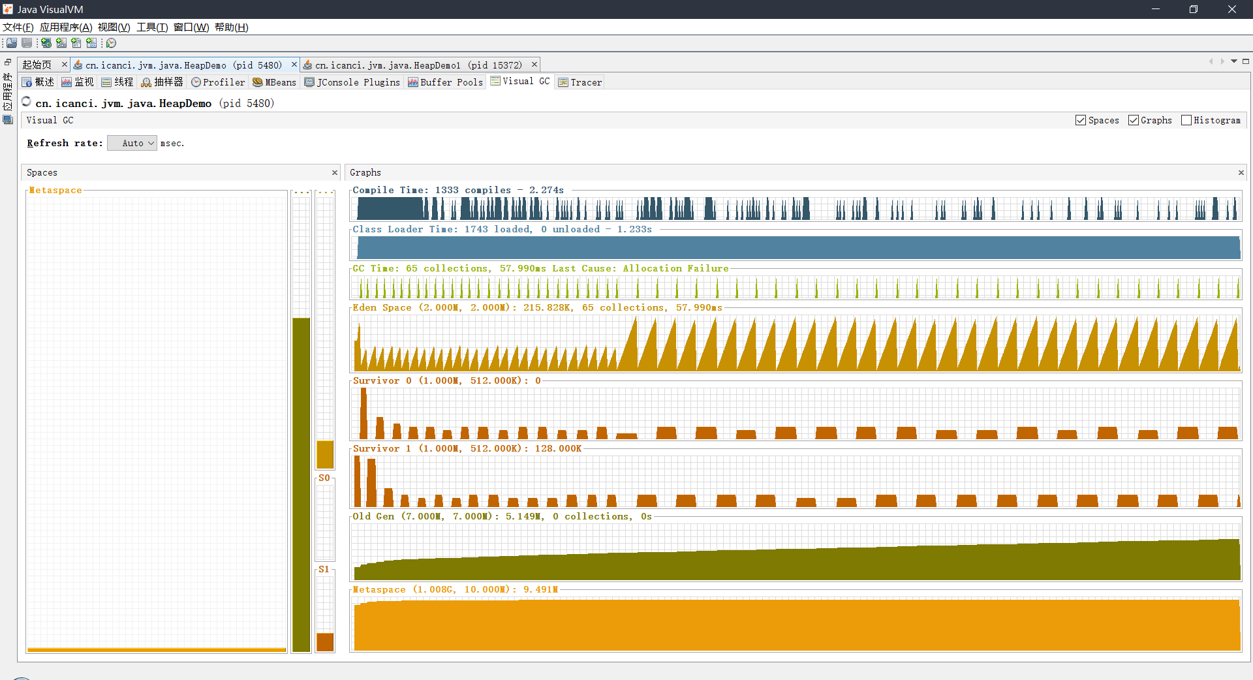
Task: Uncheck the Graphs checkbox
Action: [1134, 120]
